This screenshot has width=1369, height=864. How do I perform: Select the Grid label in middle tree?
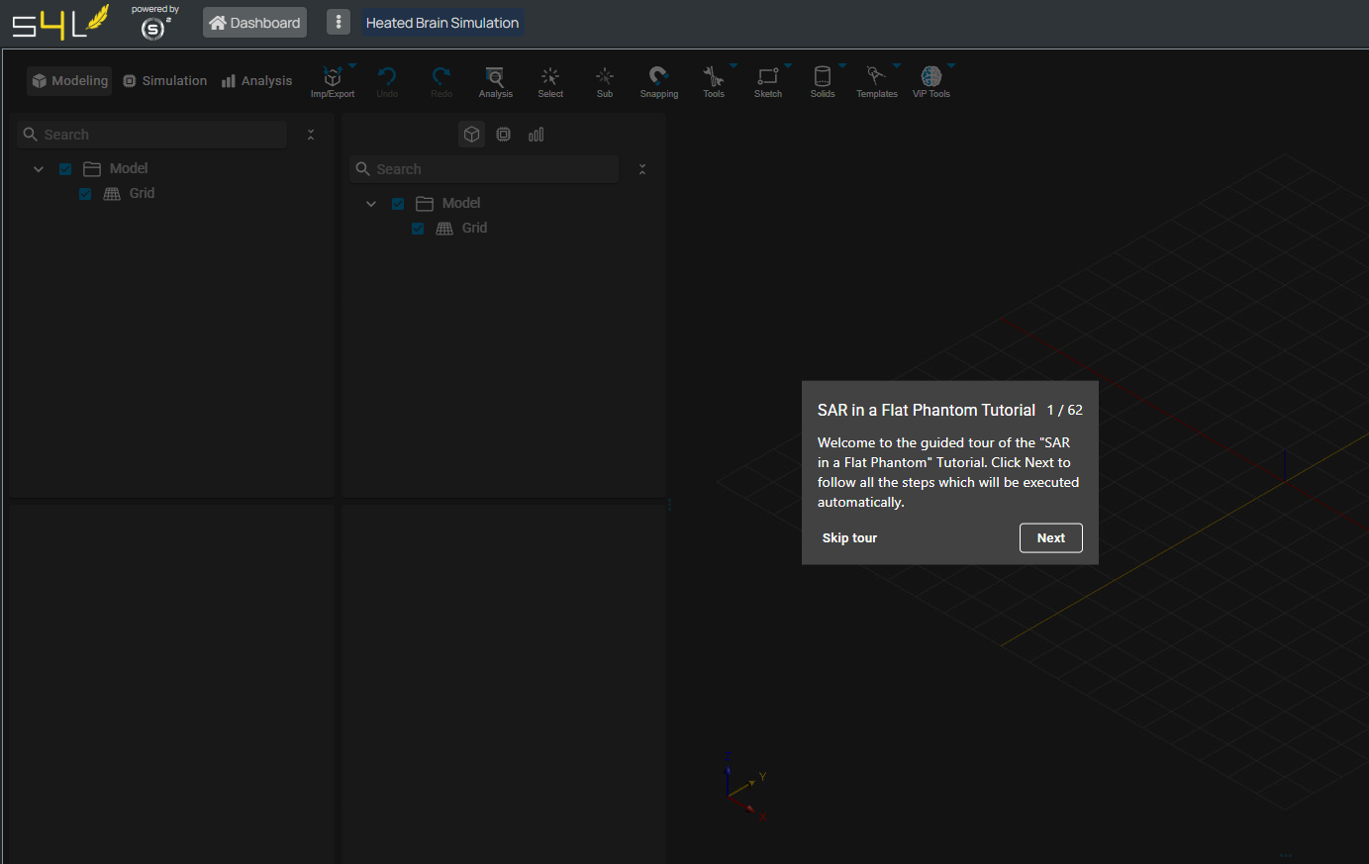(474, 229)
